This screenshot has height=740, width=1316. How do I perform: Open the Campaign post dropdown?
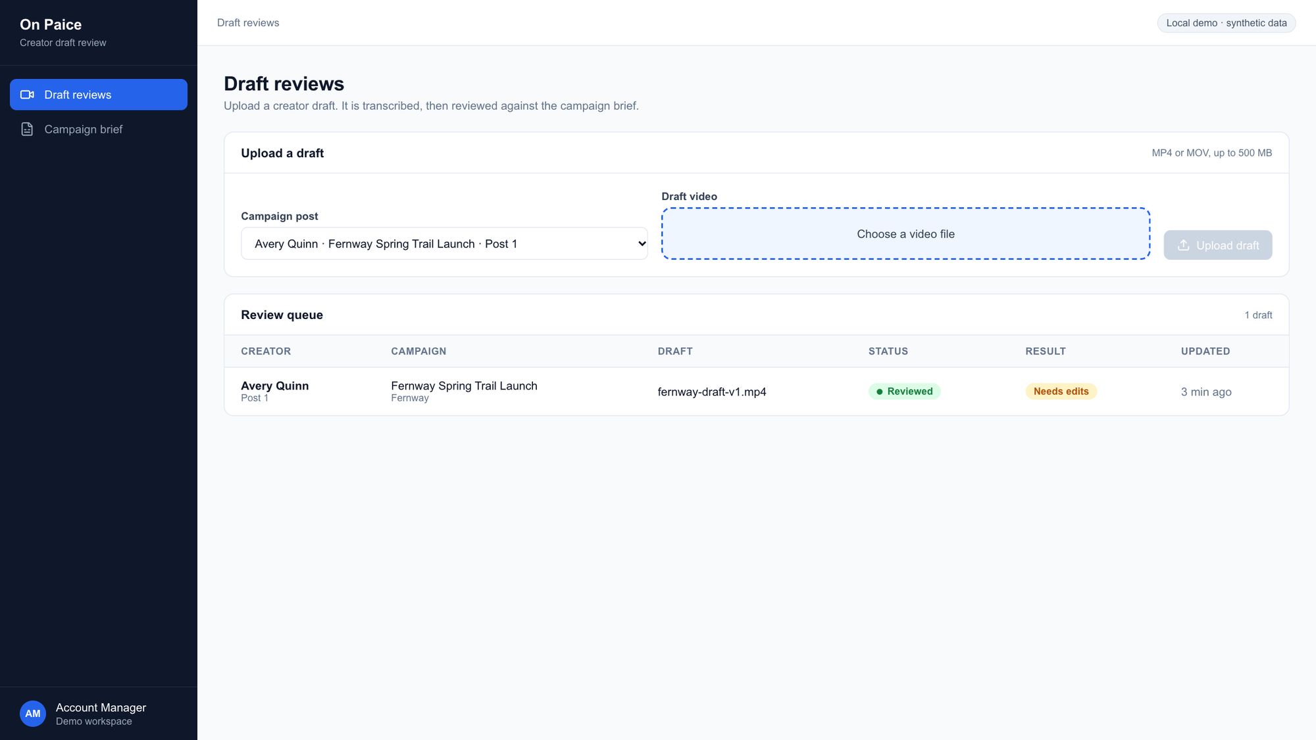pos(444,243)
